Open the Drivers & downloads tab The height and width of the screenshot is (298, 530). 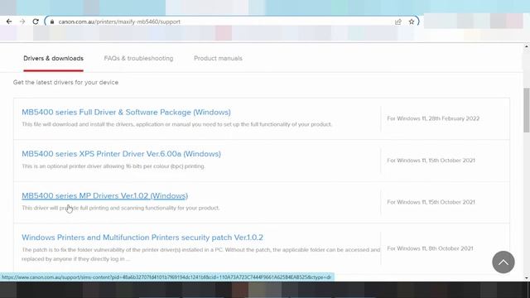(53, 59)
